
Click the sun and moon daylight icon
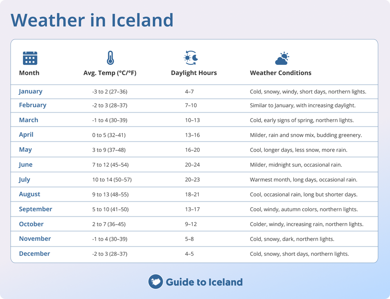[191, 58]
